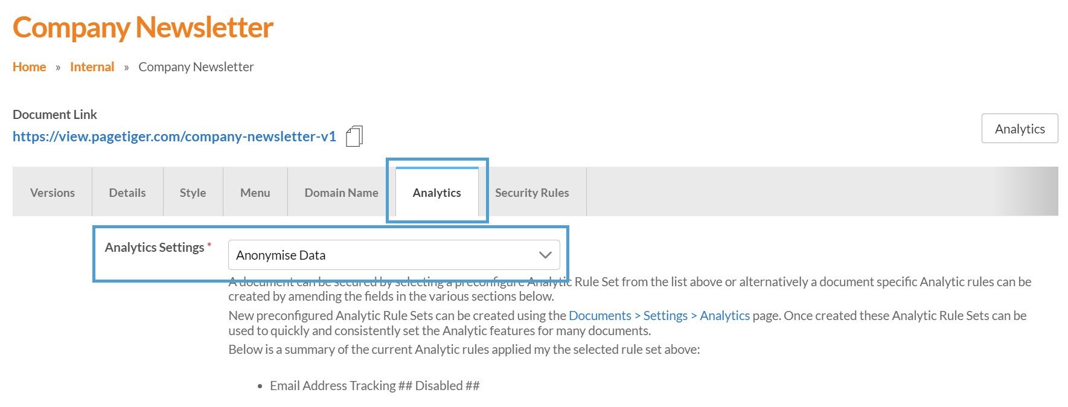The height and width of the screenshot is (407, 1068).
Task: Click the Analytics Settings field label
Action: coord(155,248)
